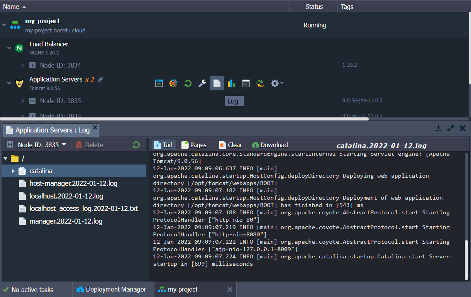
Task: Select the Log icon in the toolbar
Action: click(x=217, y=83)
